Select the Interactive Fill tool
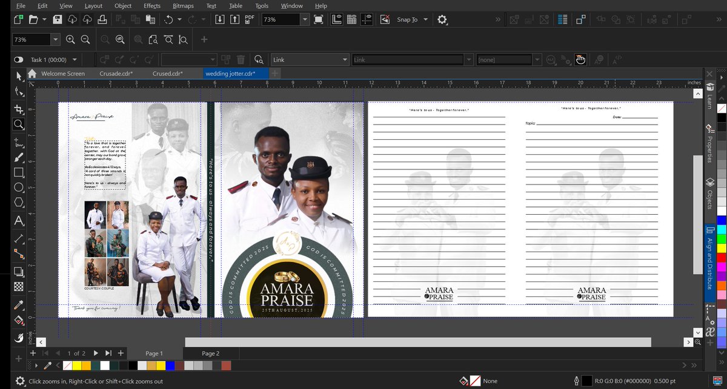Screen dimensions: 727x389 coord(19,319)
